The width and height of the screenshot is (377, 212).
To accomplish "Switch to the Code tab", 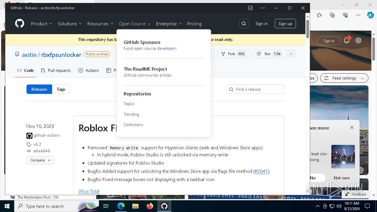I will pos(25,70).
